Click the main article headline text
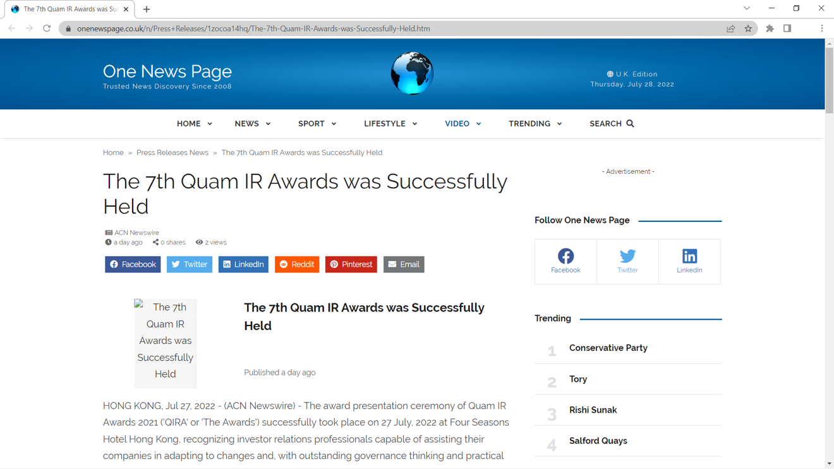 (x=305, y=193)
